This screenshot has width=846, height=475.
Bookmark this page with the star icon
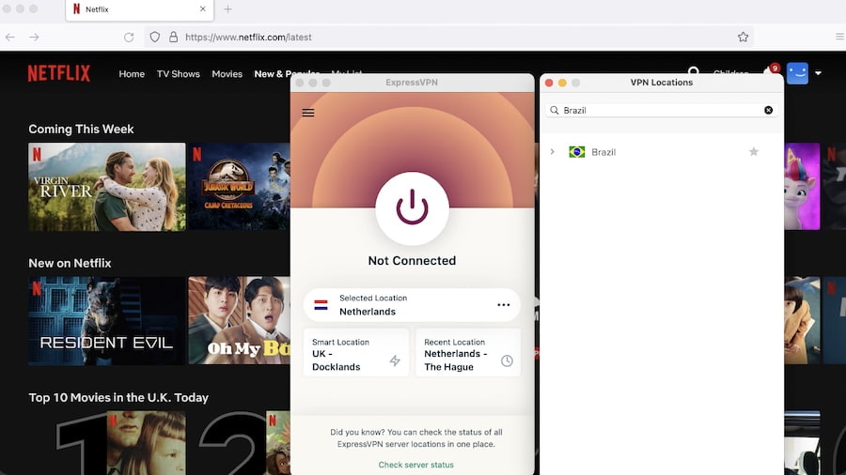(x=743, y=38)
